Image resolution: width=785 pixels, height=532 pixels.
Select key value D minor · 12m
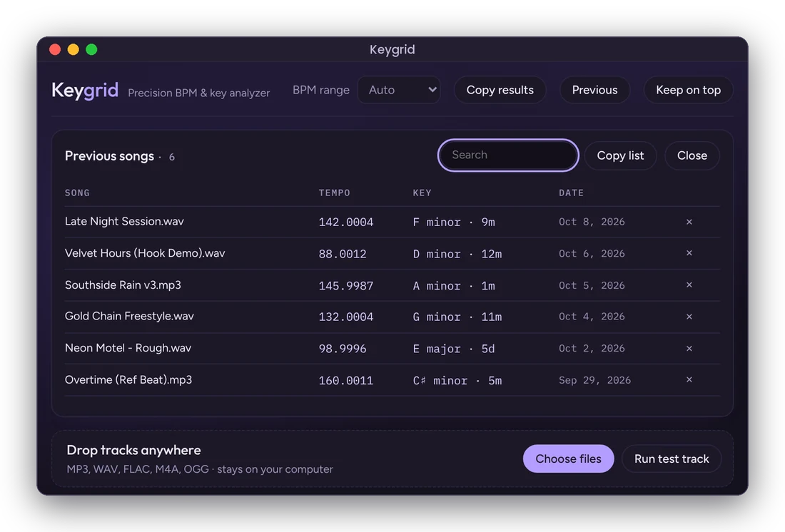[x=457, y=254]
